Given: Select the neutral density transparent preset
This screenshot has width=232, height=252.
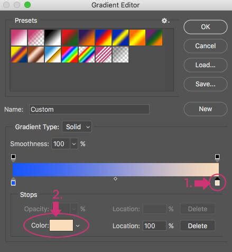Looking at the screenshot, I should [x=120, y=55].
